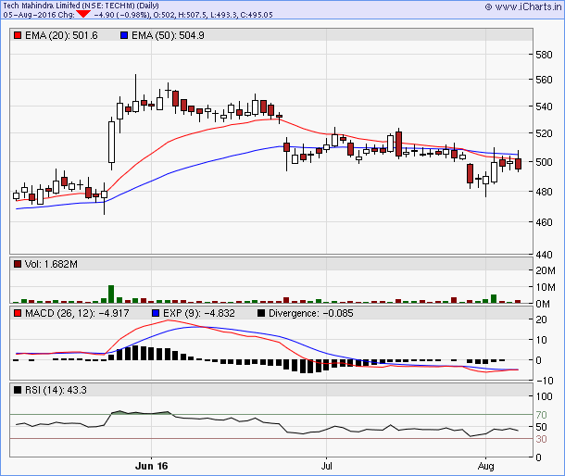Image resolution: width=565 pixels, height=476 pixels.
Task: Click the blue EXP (9) legend swatch
Action: (x=156, y=313)
